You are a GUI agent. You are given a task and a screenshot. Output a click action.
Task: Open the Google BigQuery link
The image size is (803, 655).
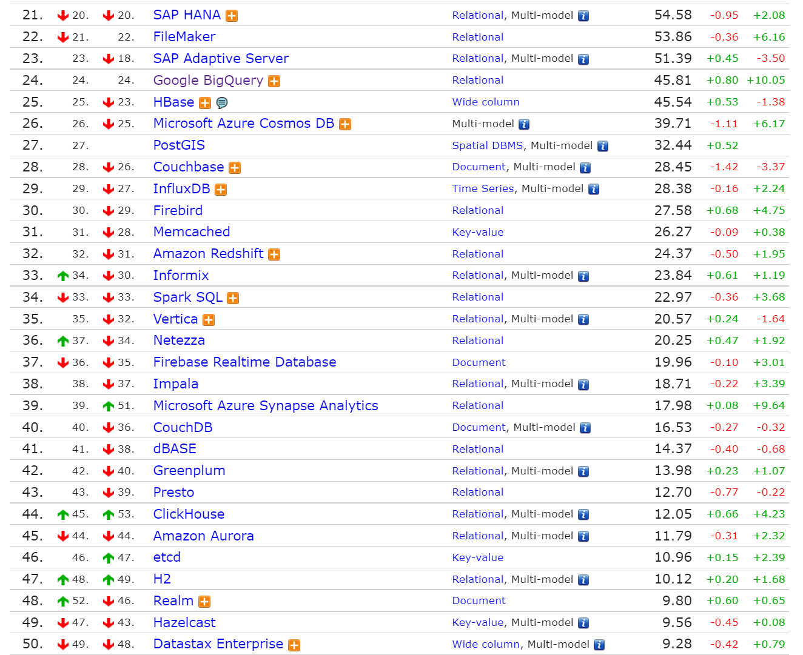[x=208, y=81]
